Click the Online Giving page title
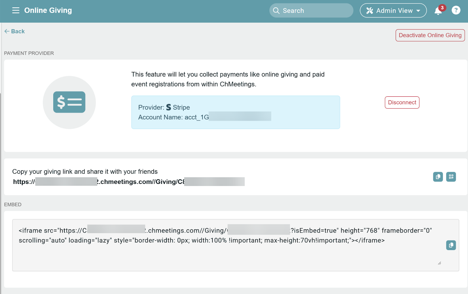 point(48,11)
